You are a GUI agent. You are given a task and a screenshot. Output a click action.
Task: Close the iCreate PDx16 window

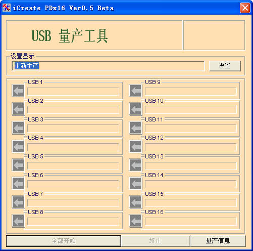pos(245,8)
